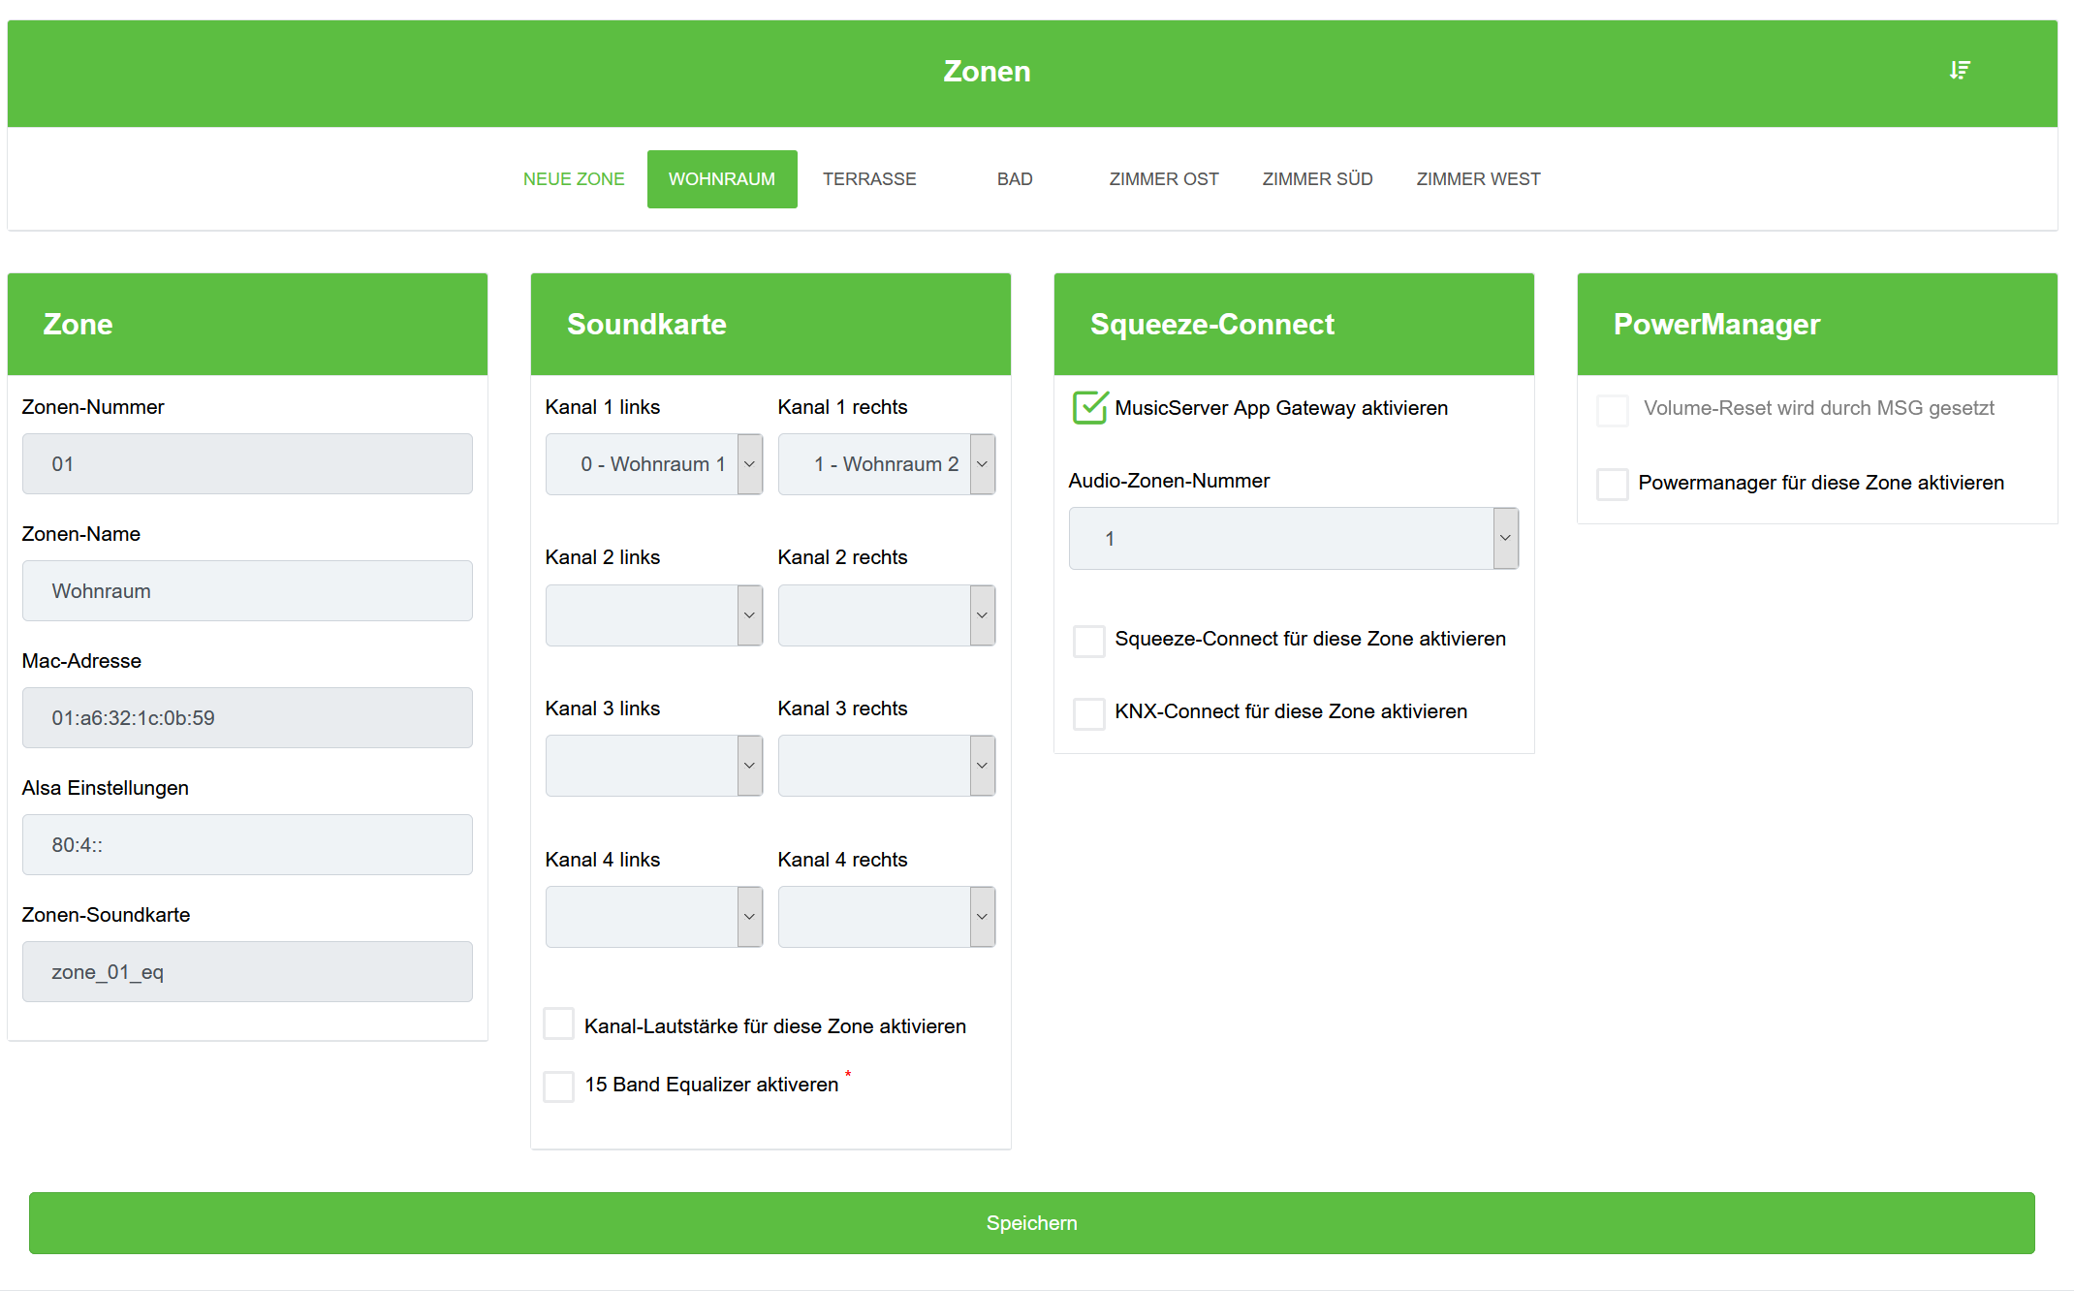The width and height of the screenshot is (2074, 1291).
Task: Enable KNX-Connect für diese Zone
Action: (1089, 713)
